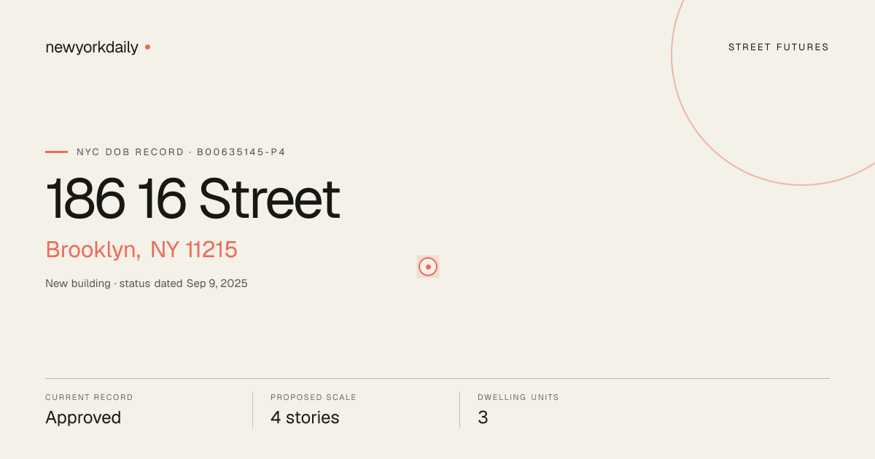Click the CURRENT RECORD label

coord(89,398)
